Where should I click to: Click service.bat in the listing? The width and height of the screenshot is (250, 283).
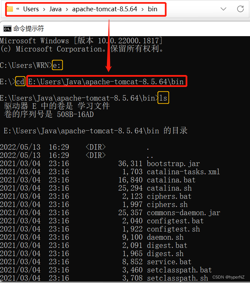[x=169, y=262]
